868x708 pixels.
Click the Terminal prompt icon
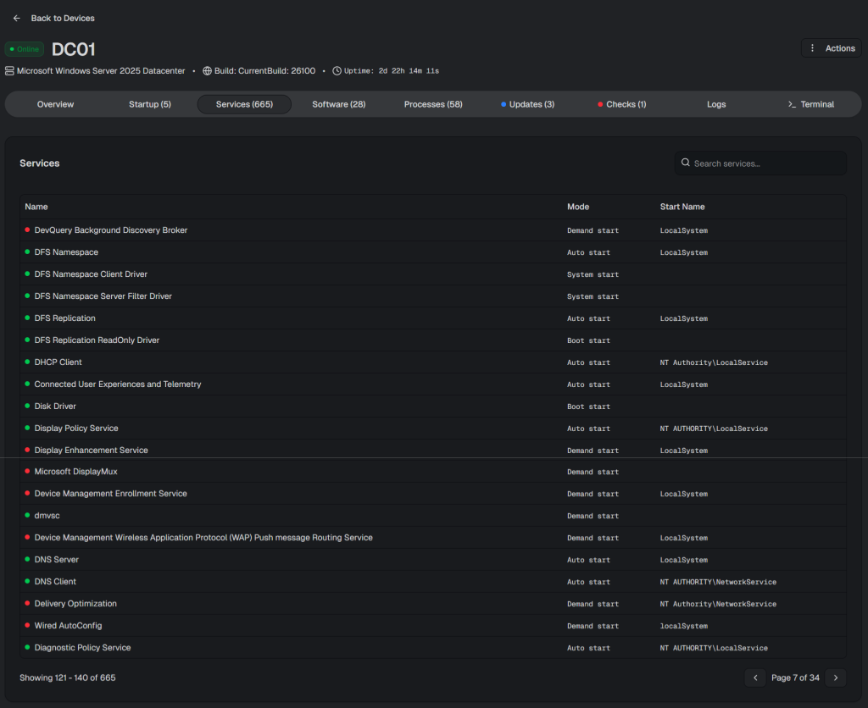[x=792, y=104]
